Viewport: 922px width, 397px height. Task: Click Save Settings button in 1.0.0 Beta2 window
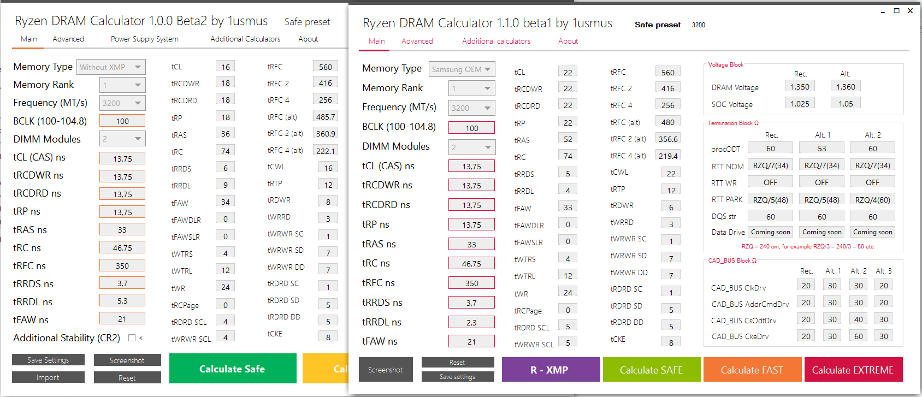coord(48,360)
